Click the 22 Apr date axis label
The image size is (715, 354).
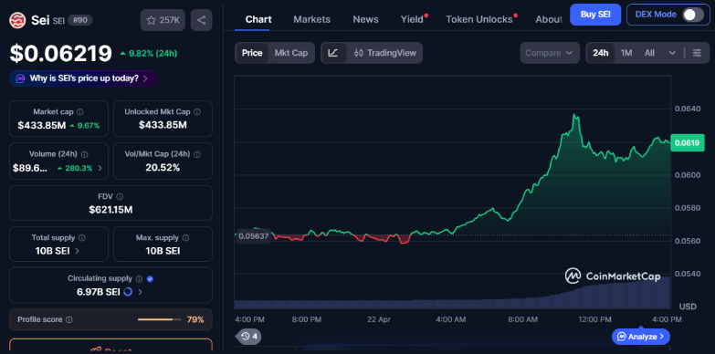tap(379, 319)
